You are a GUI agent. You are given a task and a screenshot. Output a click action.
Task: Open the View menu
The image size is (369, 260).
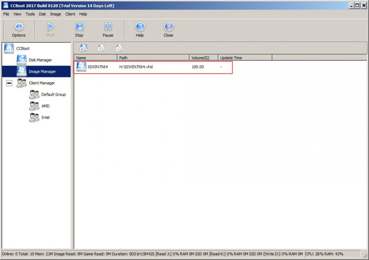tap(17, 14)
